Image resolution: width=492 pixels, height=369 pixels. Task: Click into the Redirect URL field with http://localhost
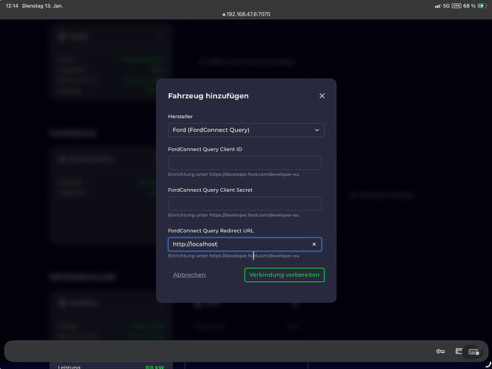245,244
